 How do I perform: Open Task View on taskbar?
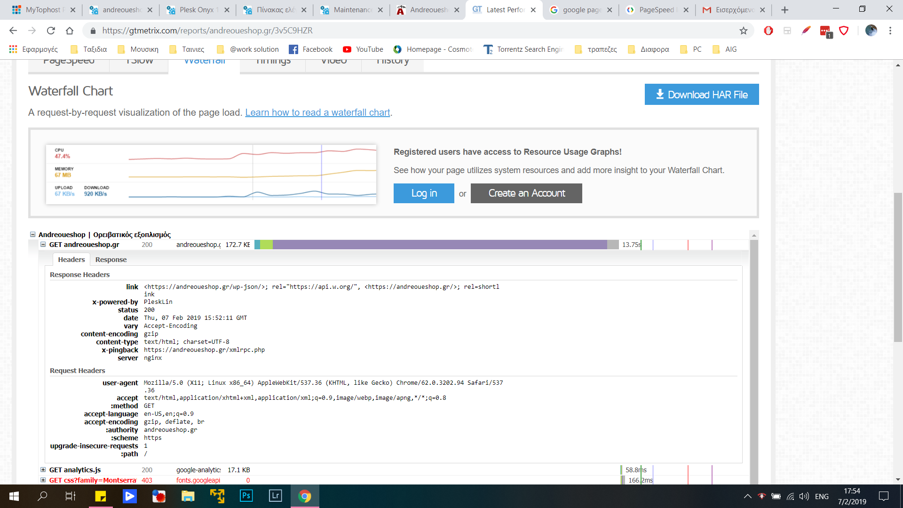coord(71,496)
